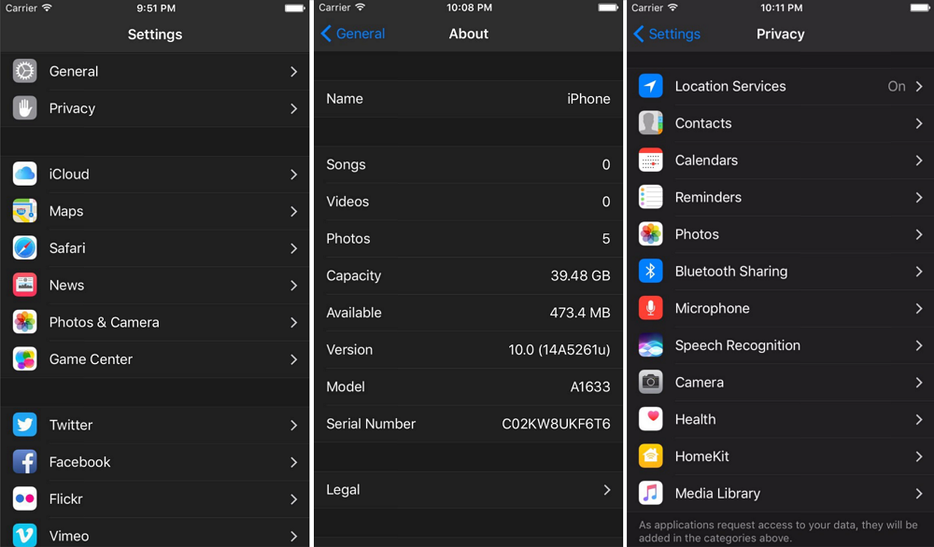Tap the General gear icon
The width and height of the screenshot is (934, 547).
coord(25,71)
